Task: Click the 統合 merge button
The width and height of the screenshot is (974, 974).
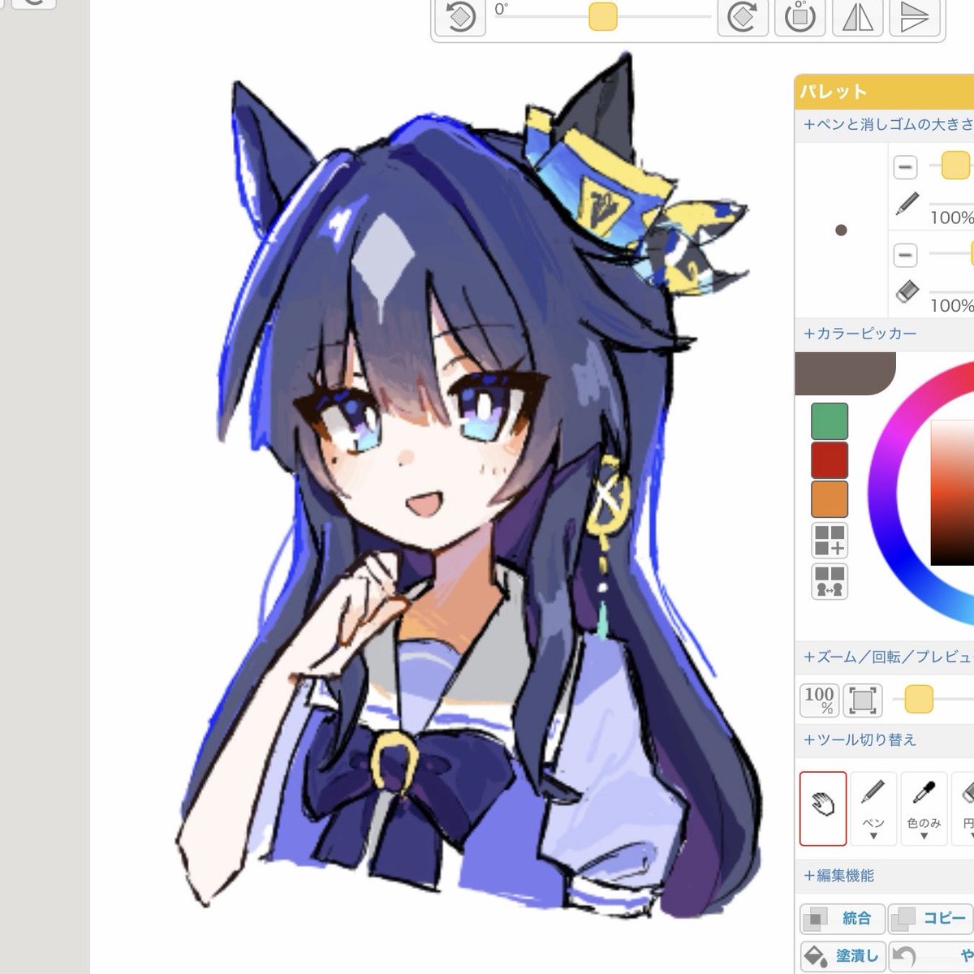Action: (842, 918)
